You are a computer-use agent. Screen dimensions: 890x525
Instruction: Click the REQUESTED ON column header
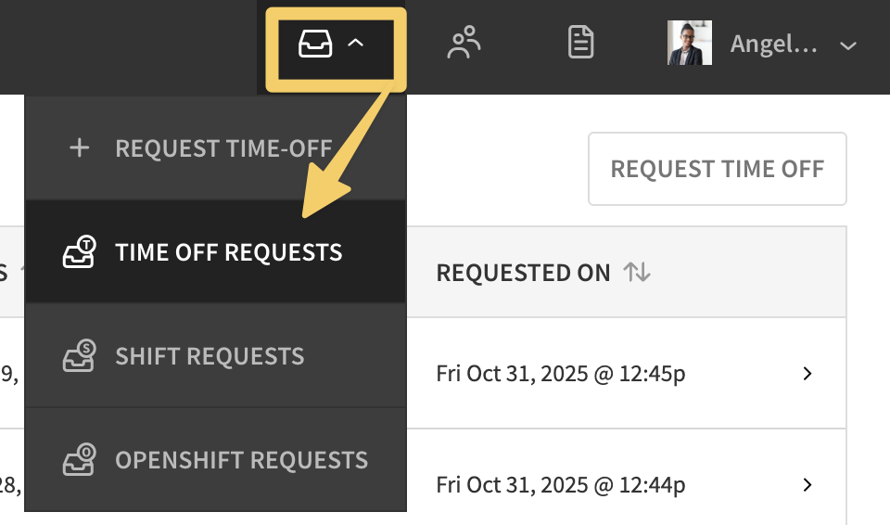click(x=524, y=273)
